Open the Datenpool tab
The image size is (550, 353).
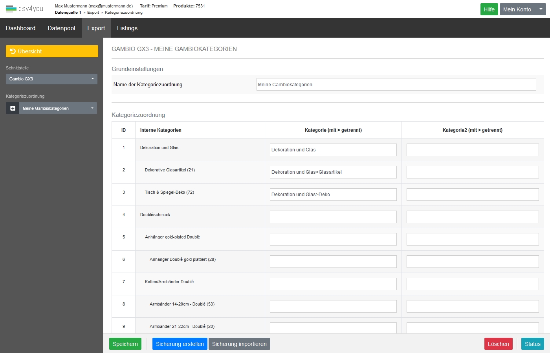(61, 28)
